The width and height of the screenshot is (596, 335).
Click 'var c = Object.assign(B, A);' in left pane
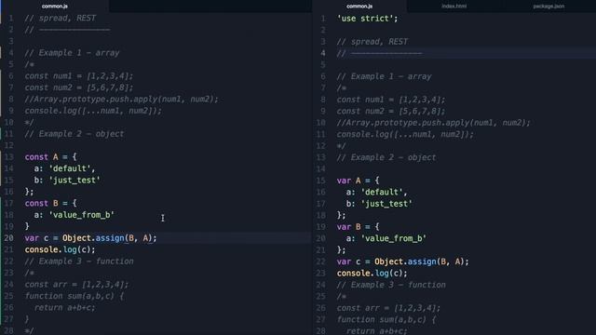coord(90,238)
